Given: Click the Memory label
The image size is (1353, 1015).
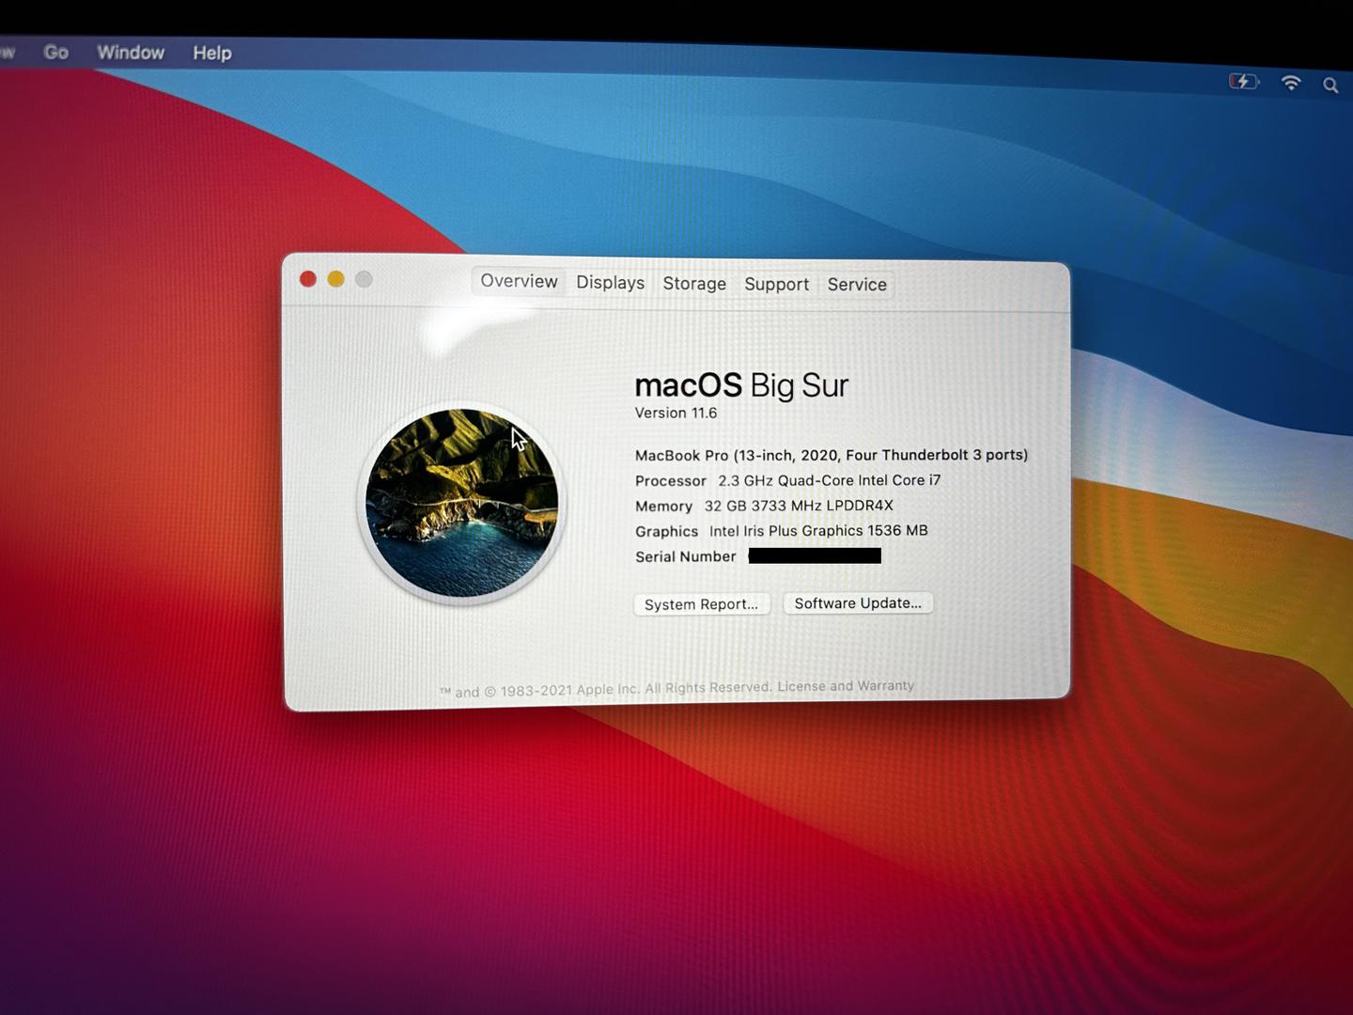Looking at the screenshot, I should point(663,507).
